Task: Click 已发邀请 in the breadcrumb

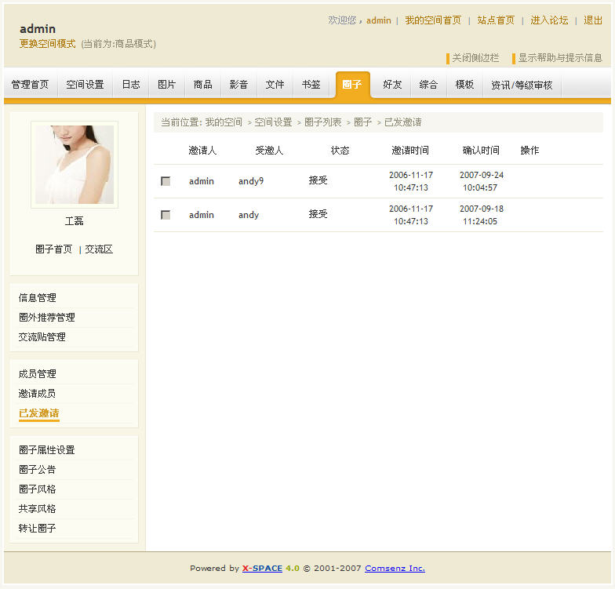Action: (403, 122)
